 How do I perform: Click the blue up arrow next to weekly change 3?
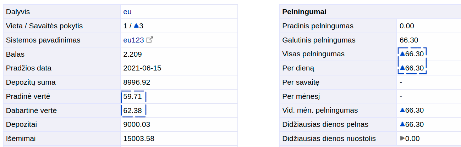point(136,26)
